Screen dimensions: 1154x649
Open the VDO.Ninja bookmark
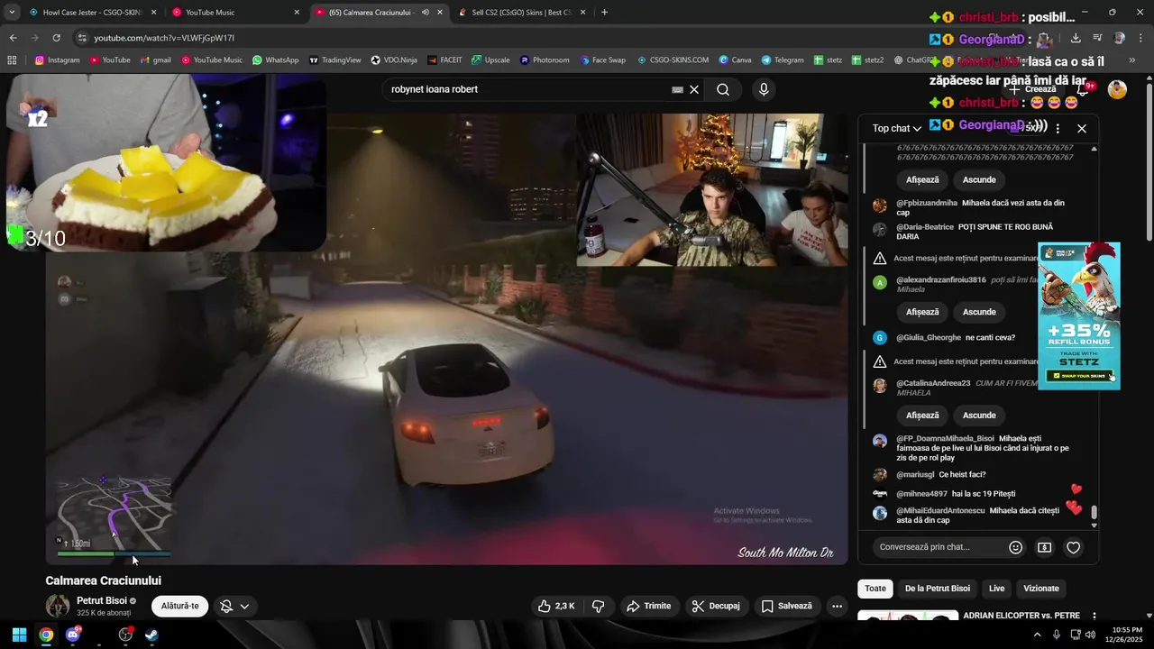393,60
